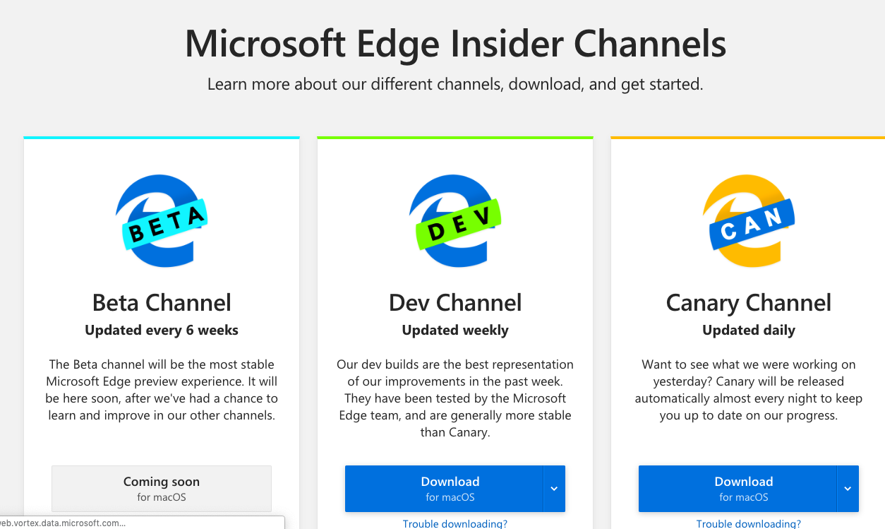
Task: Click the Canary channel Edge logo
Action: (x=749, y=220)
